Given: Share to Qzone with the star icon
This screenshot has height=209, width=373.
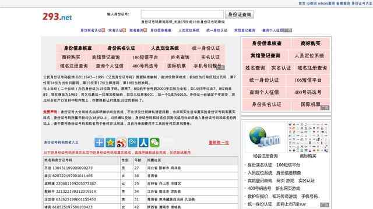Looking at the screenshot, I should coord(110,142).
